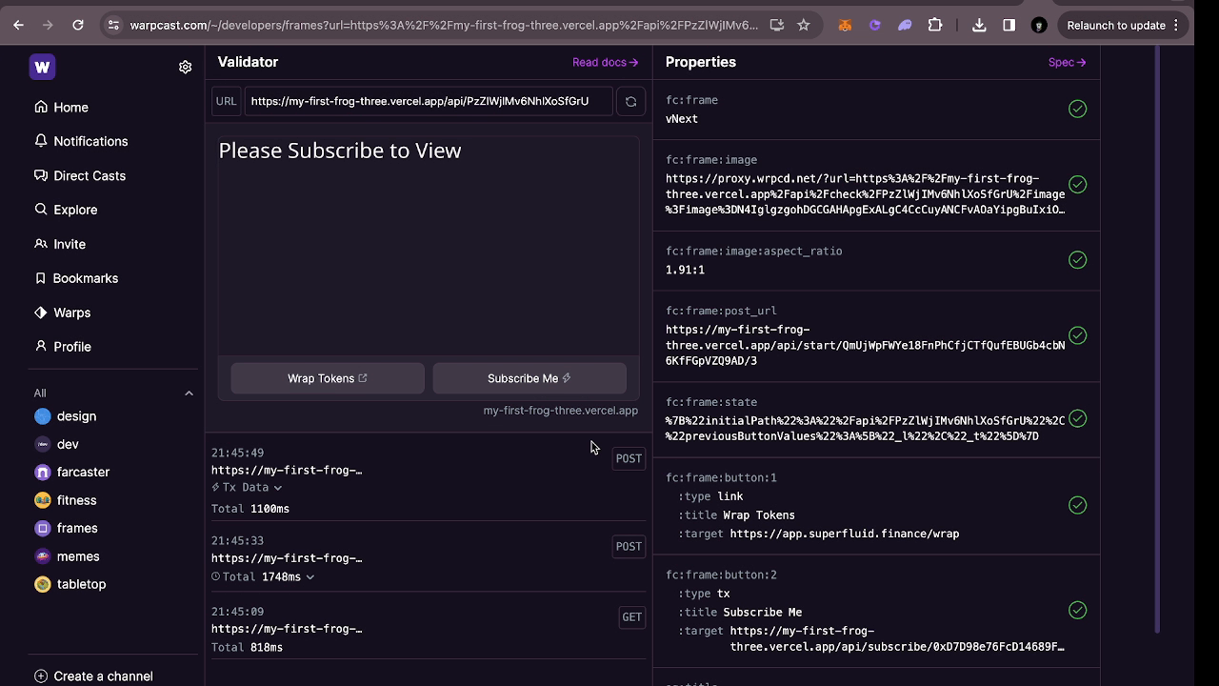Refresh the frame URL in validator
The height and width of the screenshot is (686, 1219).
630,102
